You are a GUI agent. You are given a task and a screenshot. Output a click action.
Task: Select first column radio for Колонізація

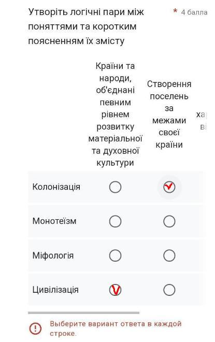[x=115, y=187]
